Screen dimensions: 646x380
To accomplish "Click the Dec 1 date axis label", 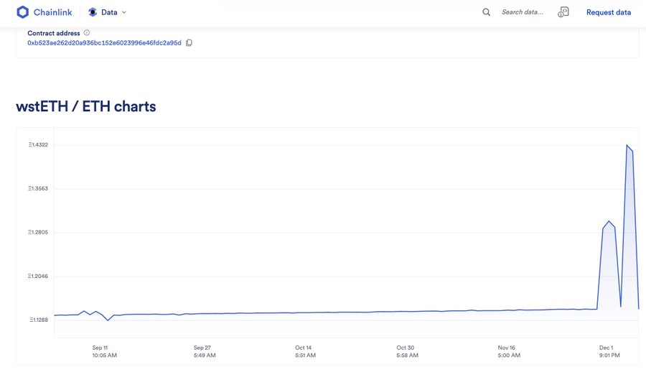I will point(607,348).
